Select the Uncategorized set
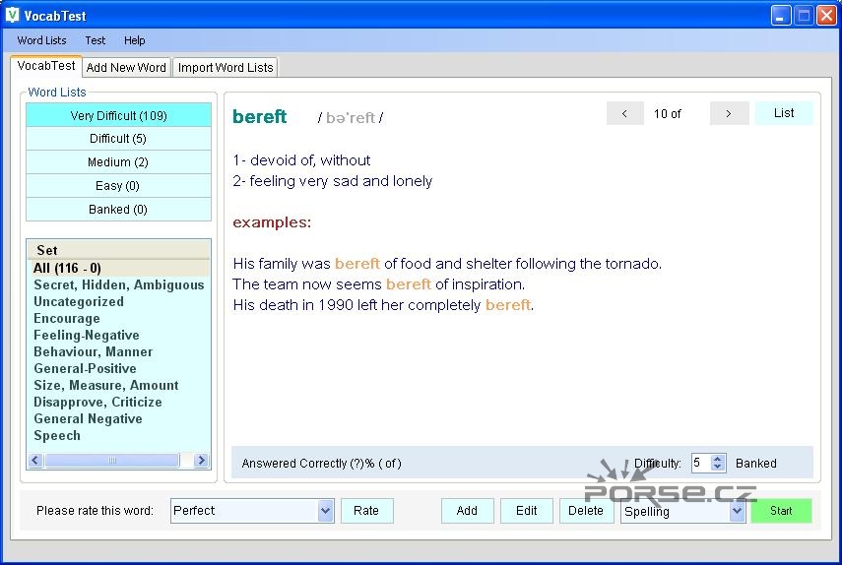The image size is (842, 565). [x=79, y=301]
